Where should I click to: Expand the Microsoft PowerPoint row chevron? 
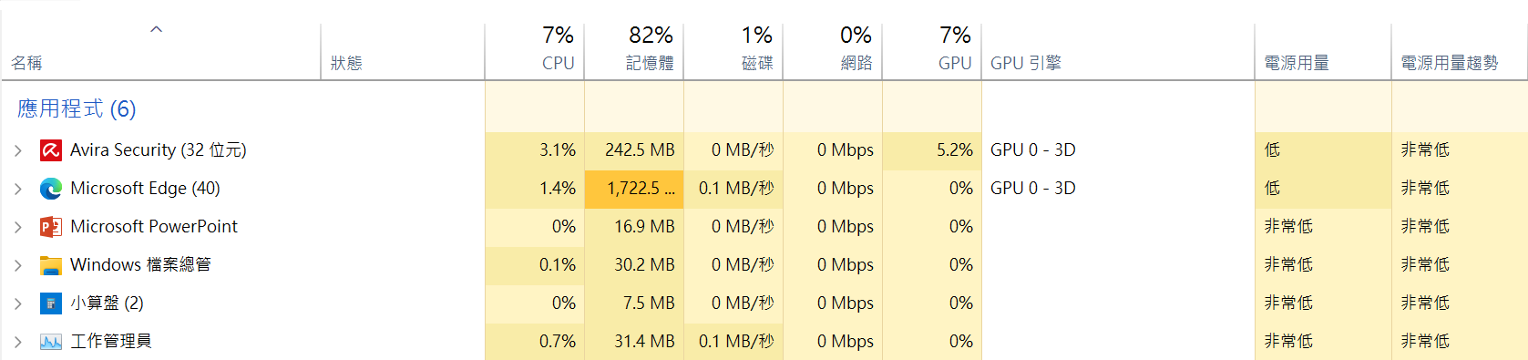coord(18,227)
